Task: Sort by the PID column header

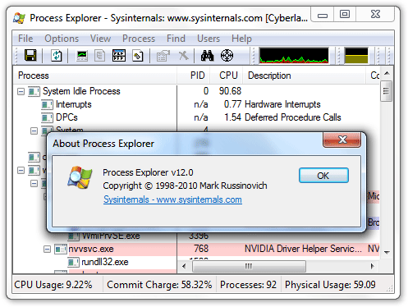Action: (x=194, y=76)
